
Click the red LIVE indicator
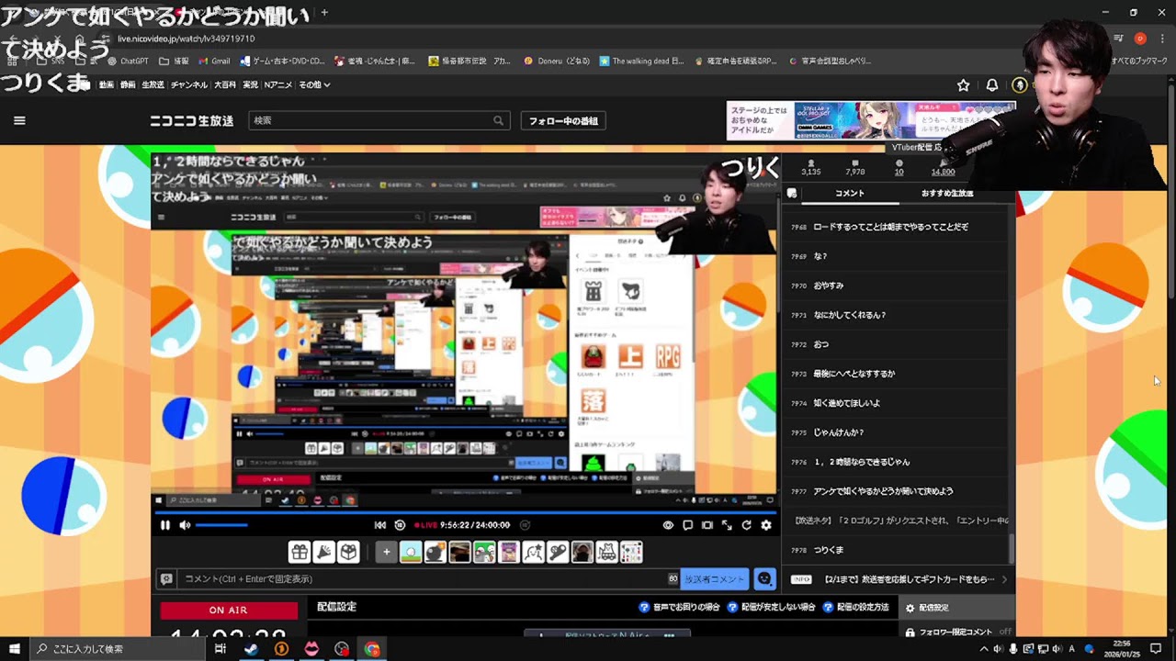point(426,525)
